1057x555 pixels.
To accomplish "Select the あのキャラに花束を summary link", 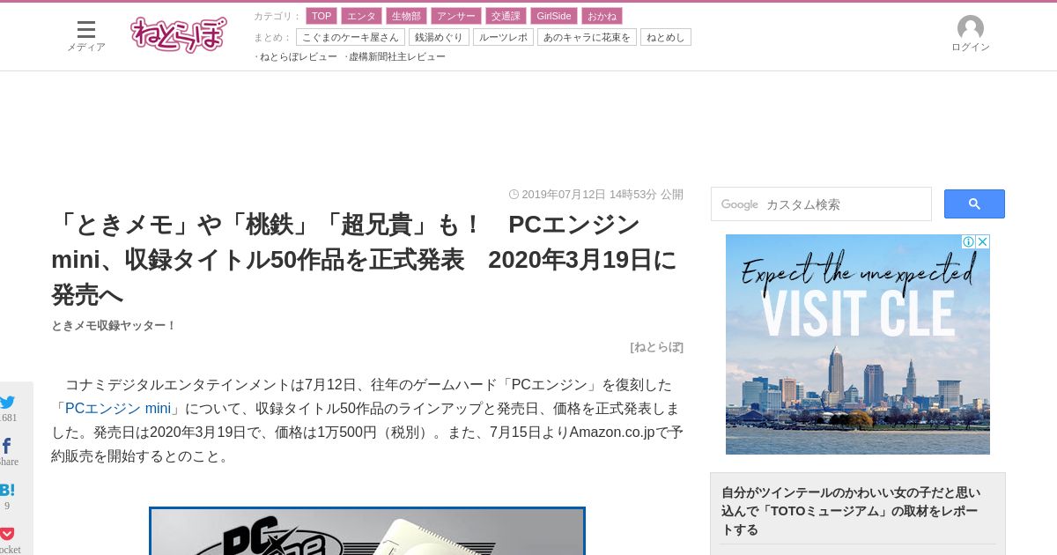I will (587, 37).
